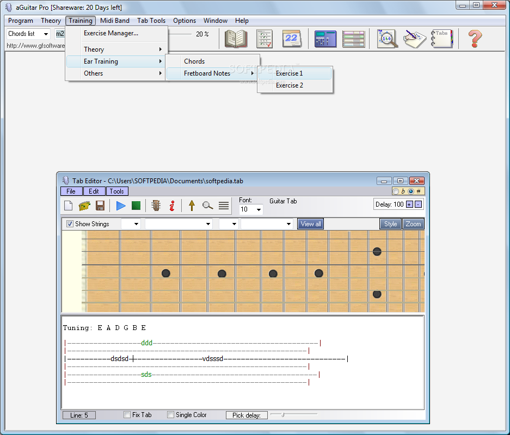Click the up arrow icon in Tab Editor
510x435 pixels.
click(192, 206)
